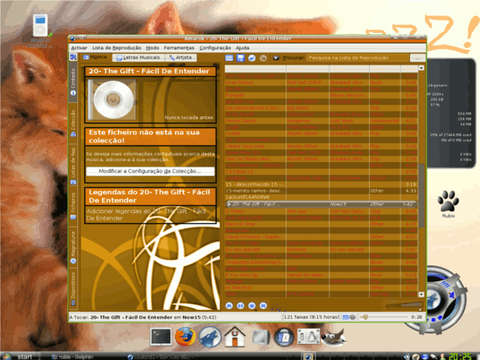Switch to the Letras Musicais tab
The width and height of the screenshot is (480, 360).
click(x=138, y=57)
